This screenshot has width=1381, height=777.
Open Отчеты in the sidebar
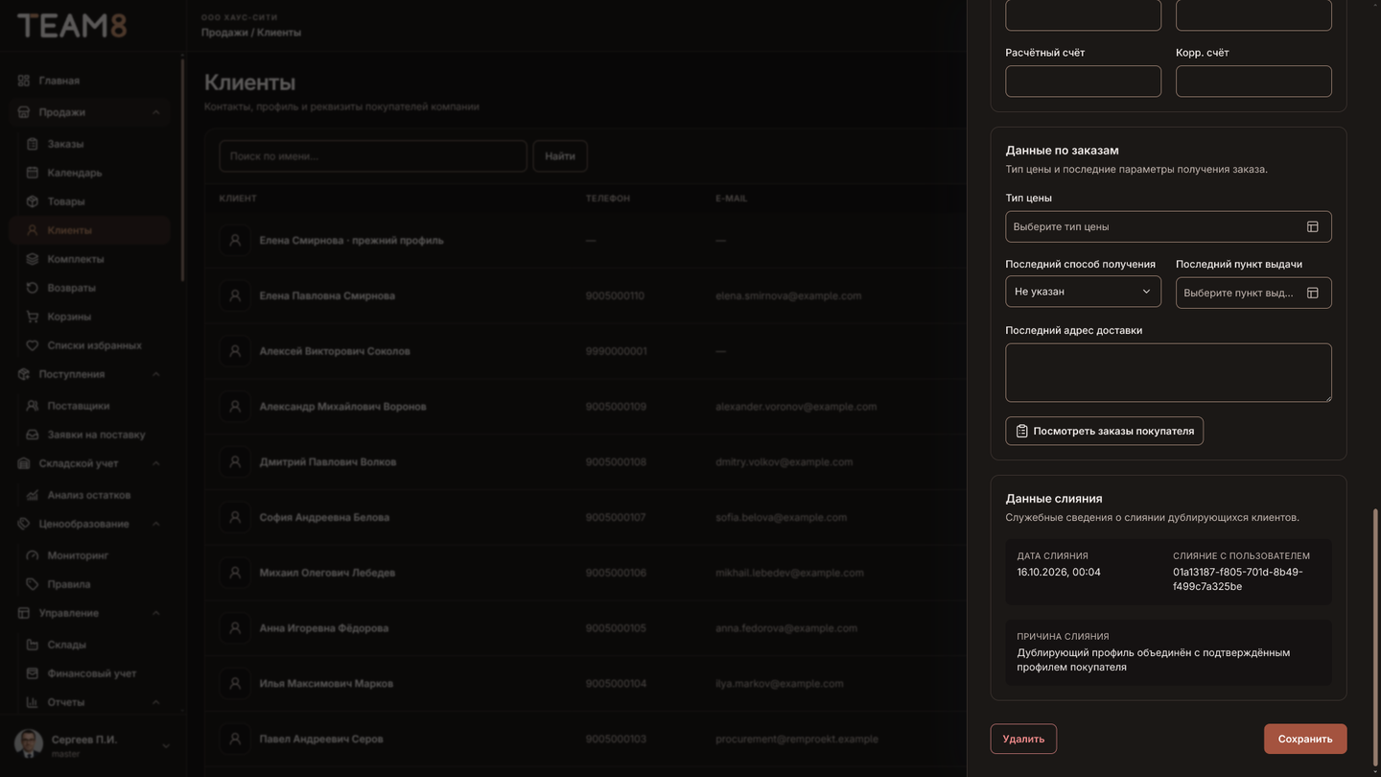point(90,702)
